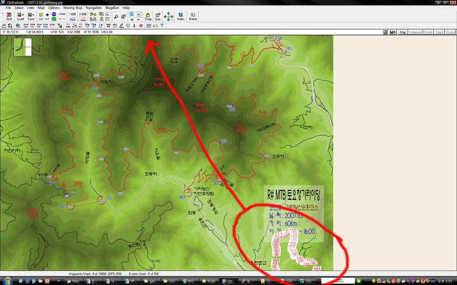
Task: Toggle the Drag lock button
Action: 148,16
